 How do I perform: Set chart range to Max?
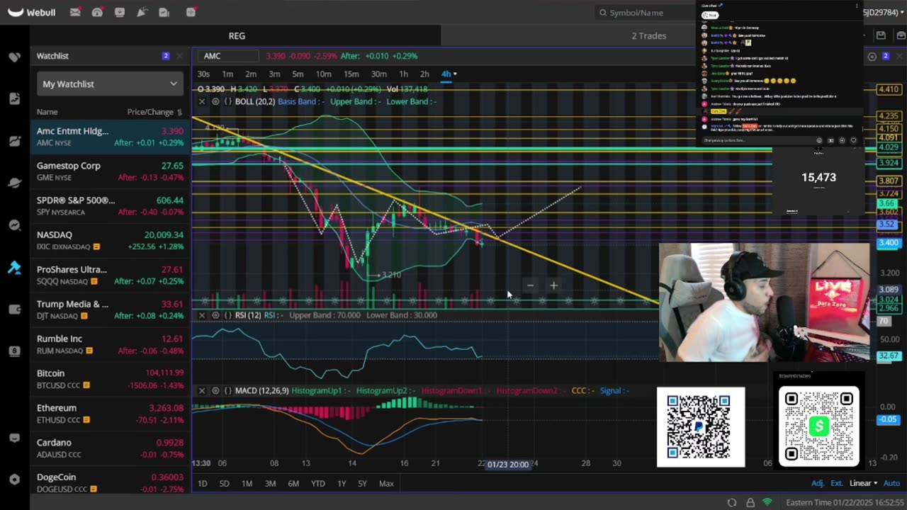pyautogui.click(x=386, y=483)
